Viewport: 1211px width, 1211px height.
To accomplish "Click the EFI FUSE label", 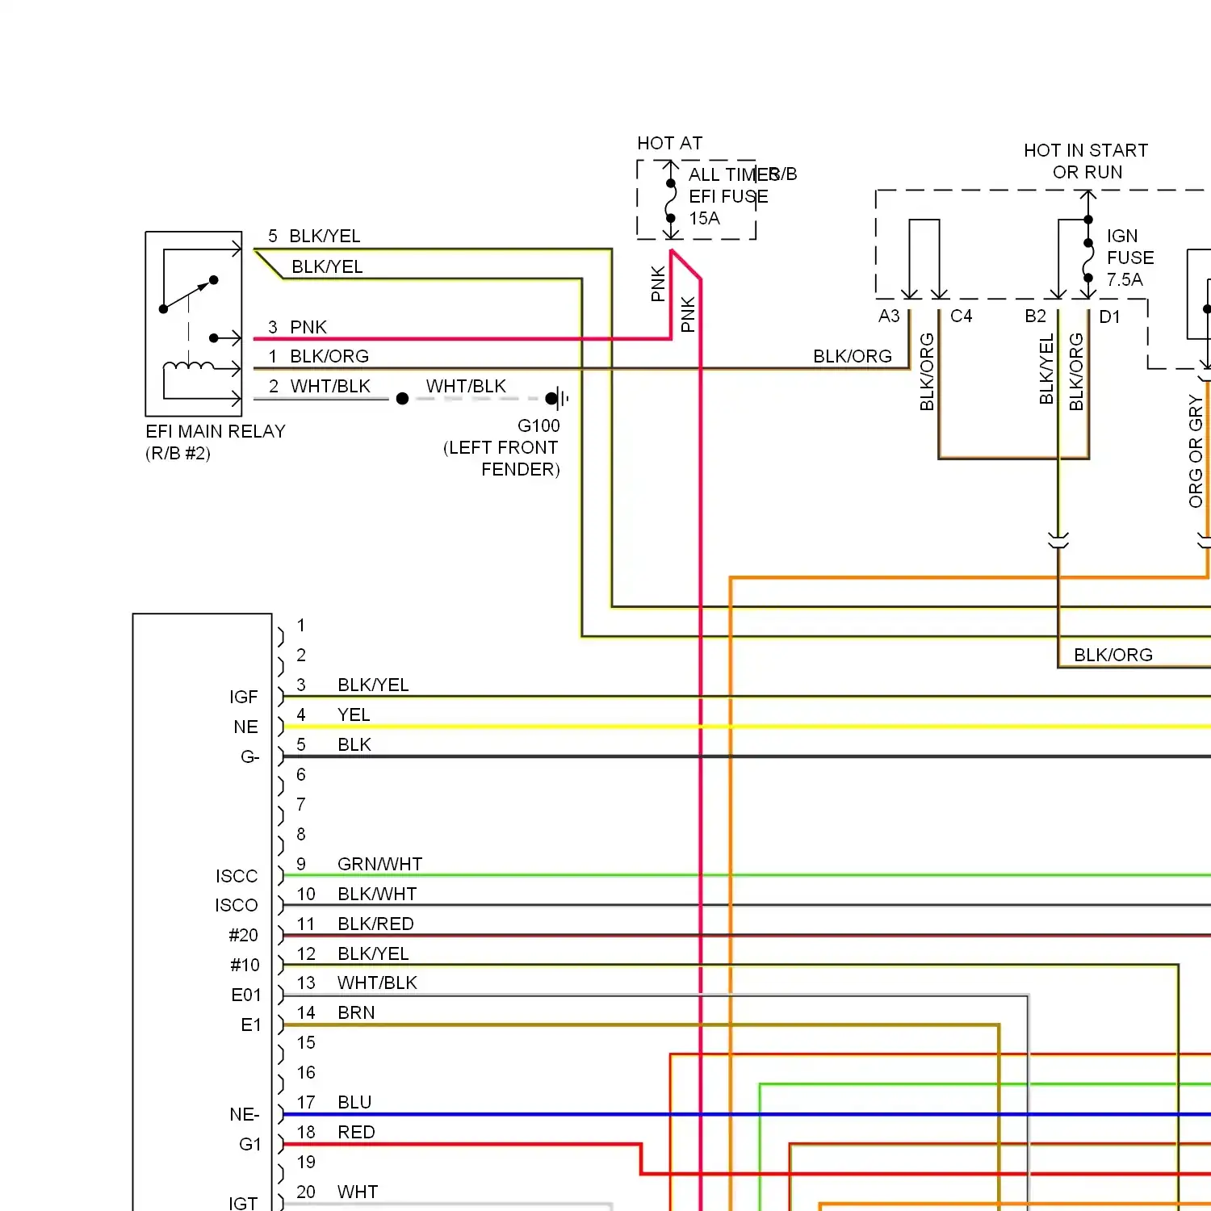I will 728,196.
